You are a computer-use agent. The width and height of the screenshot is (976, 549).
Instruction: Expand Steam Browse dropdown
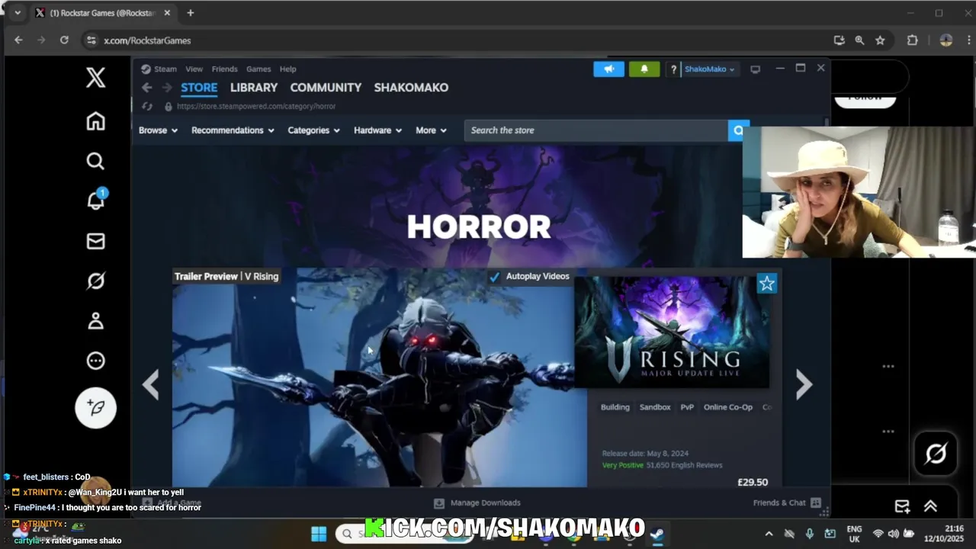(x=158, y=130)
